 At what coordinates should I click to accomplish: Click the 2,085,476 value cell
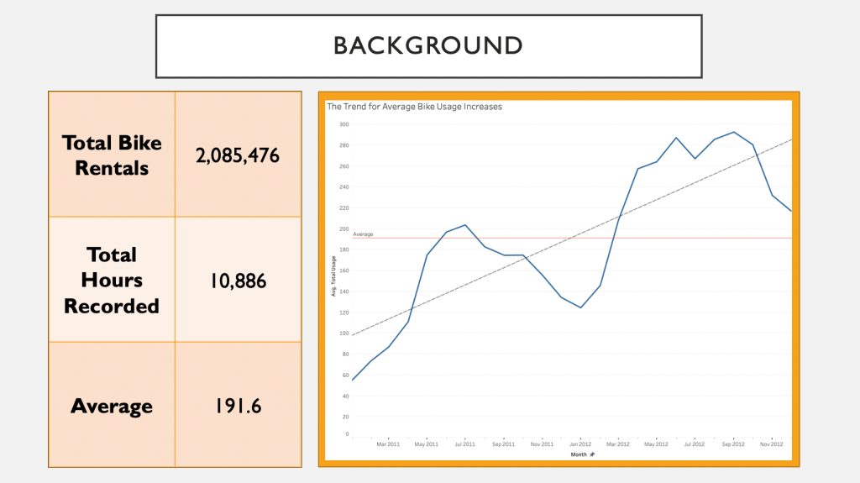pyautogui.click(x=238, y=155)
